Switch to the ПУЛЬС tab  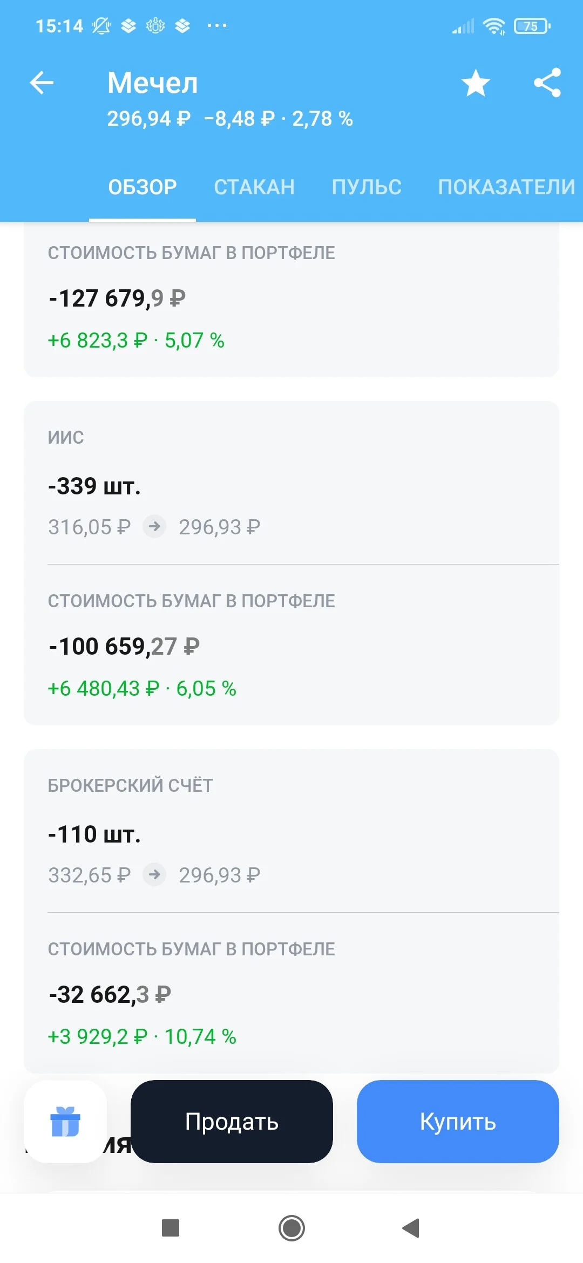(367, 187)
